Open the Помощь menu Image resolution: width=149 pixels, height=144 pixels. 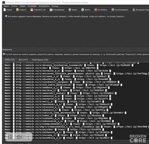(55, 6)
